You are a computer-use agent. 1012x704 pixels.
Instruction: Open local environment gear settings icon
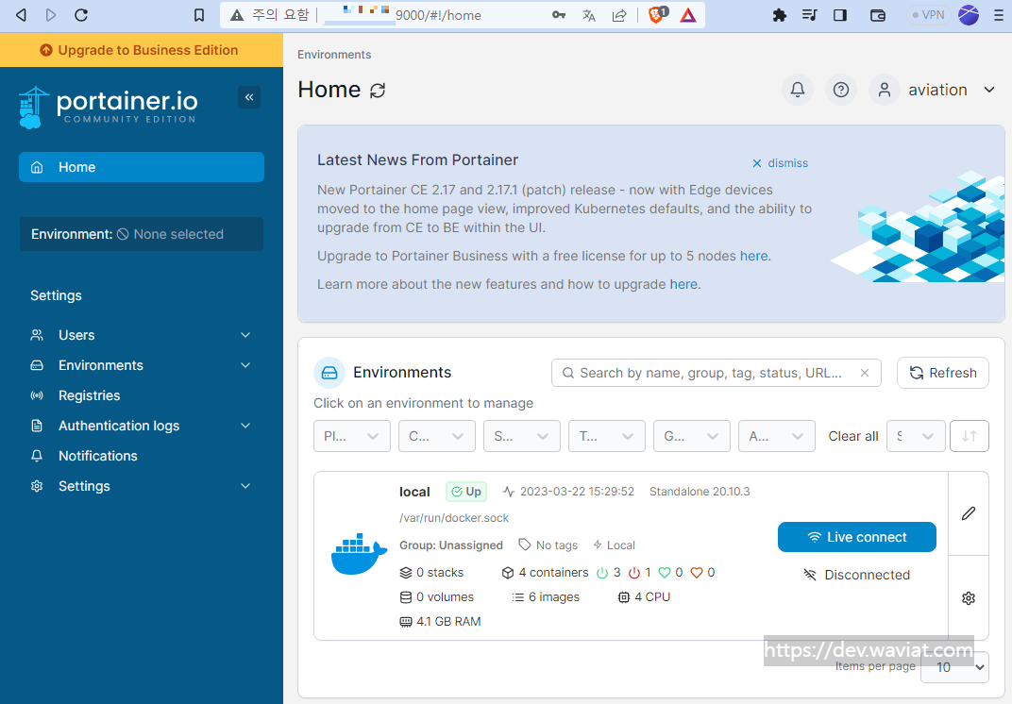point(969,598)
